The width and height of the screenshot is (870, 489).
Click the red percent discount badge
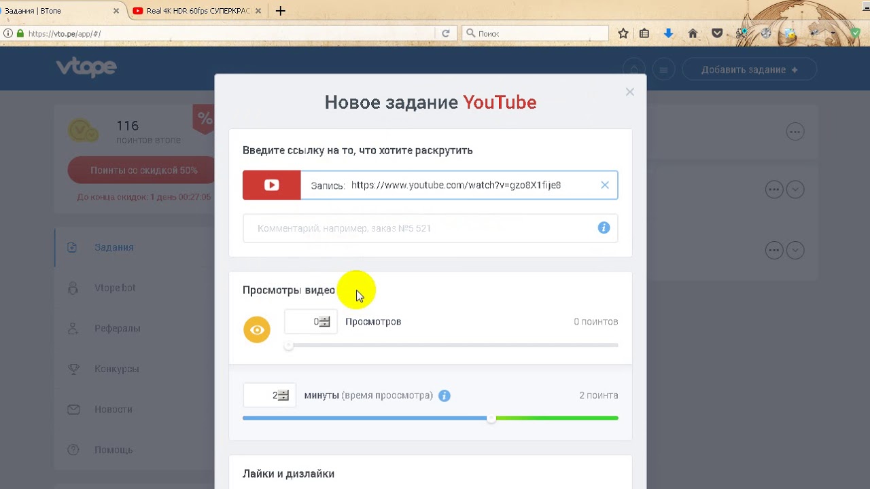[x=204, y=119]
